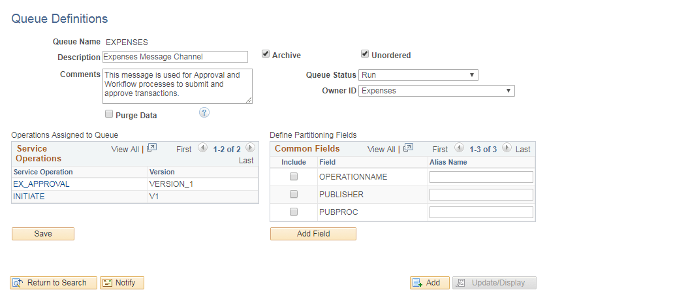Open the Owner ID dropdown
The width and height of the screenshot is (673, 307).
click(x=437, y=91)
